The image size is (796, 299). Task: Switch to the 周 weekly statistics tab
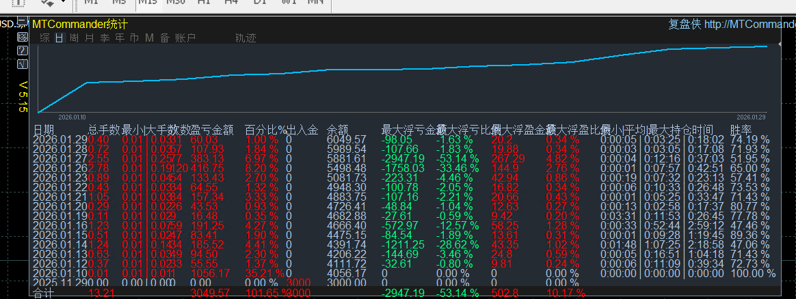[74, 38]
